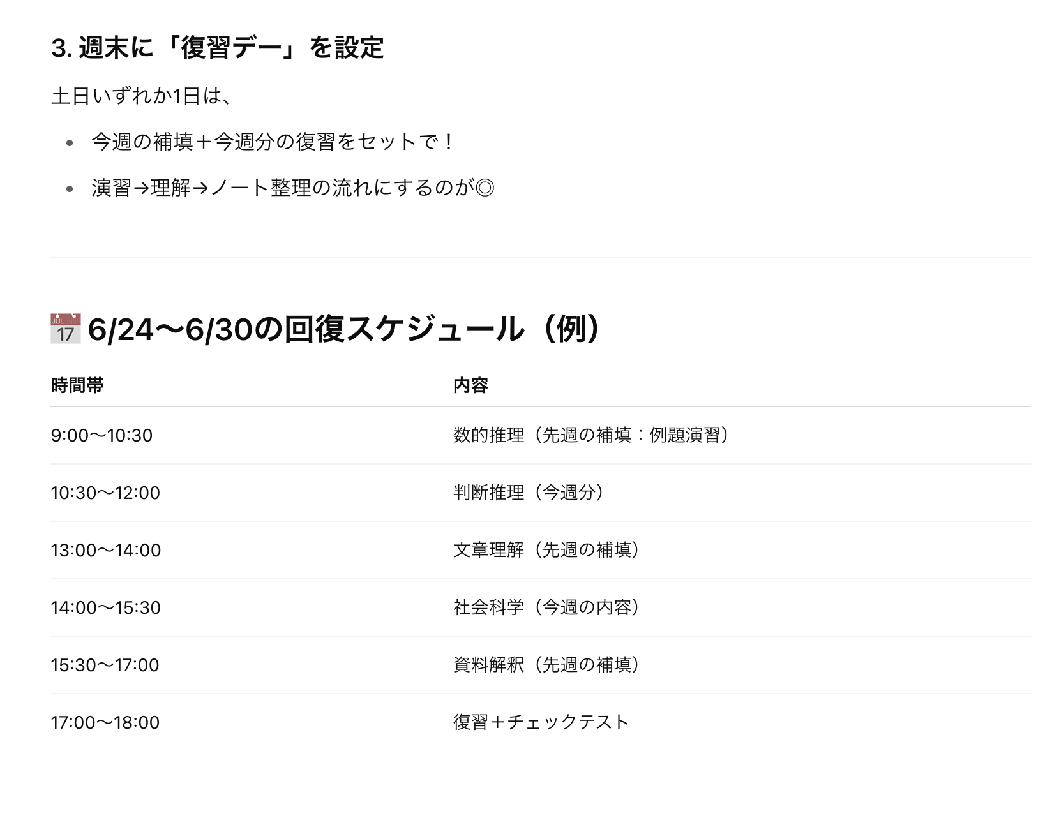Select the 17:00〜18:00 time cell

click(105, 722)
